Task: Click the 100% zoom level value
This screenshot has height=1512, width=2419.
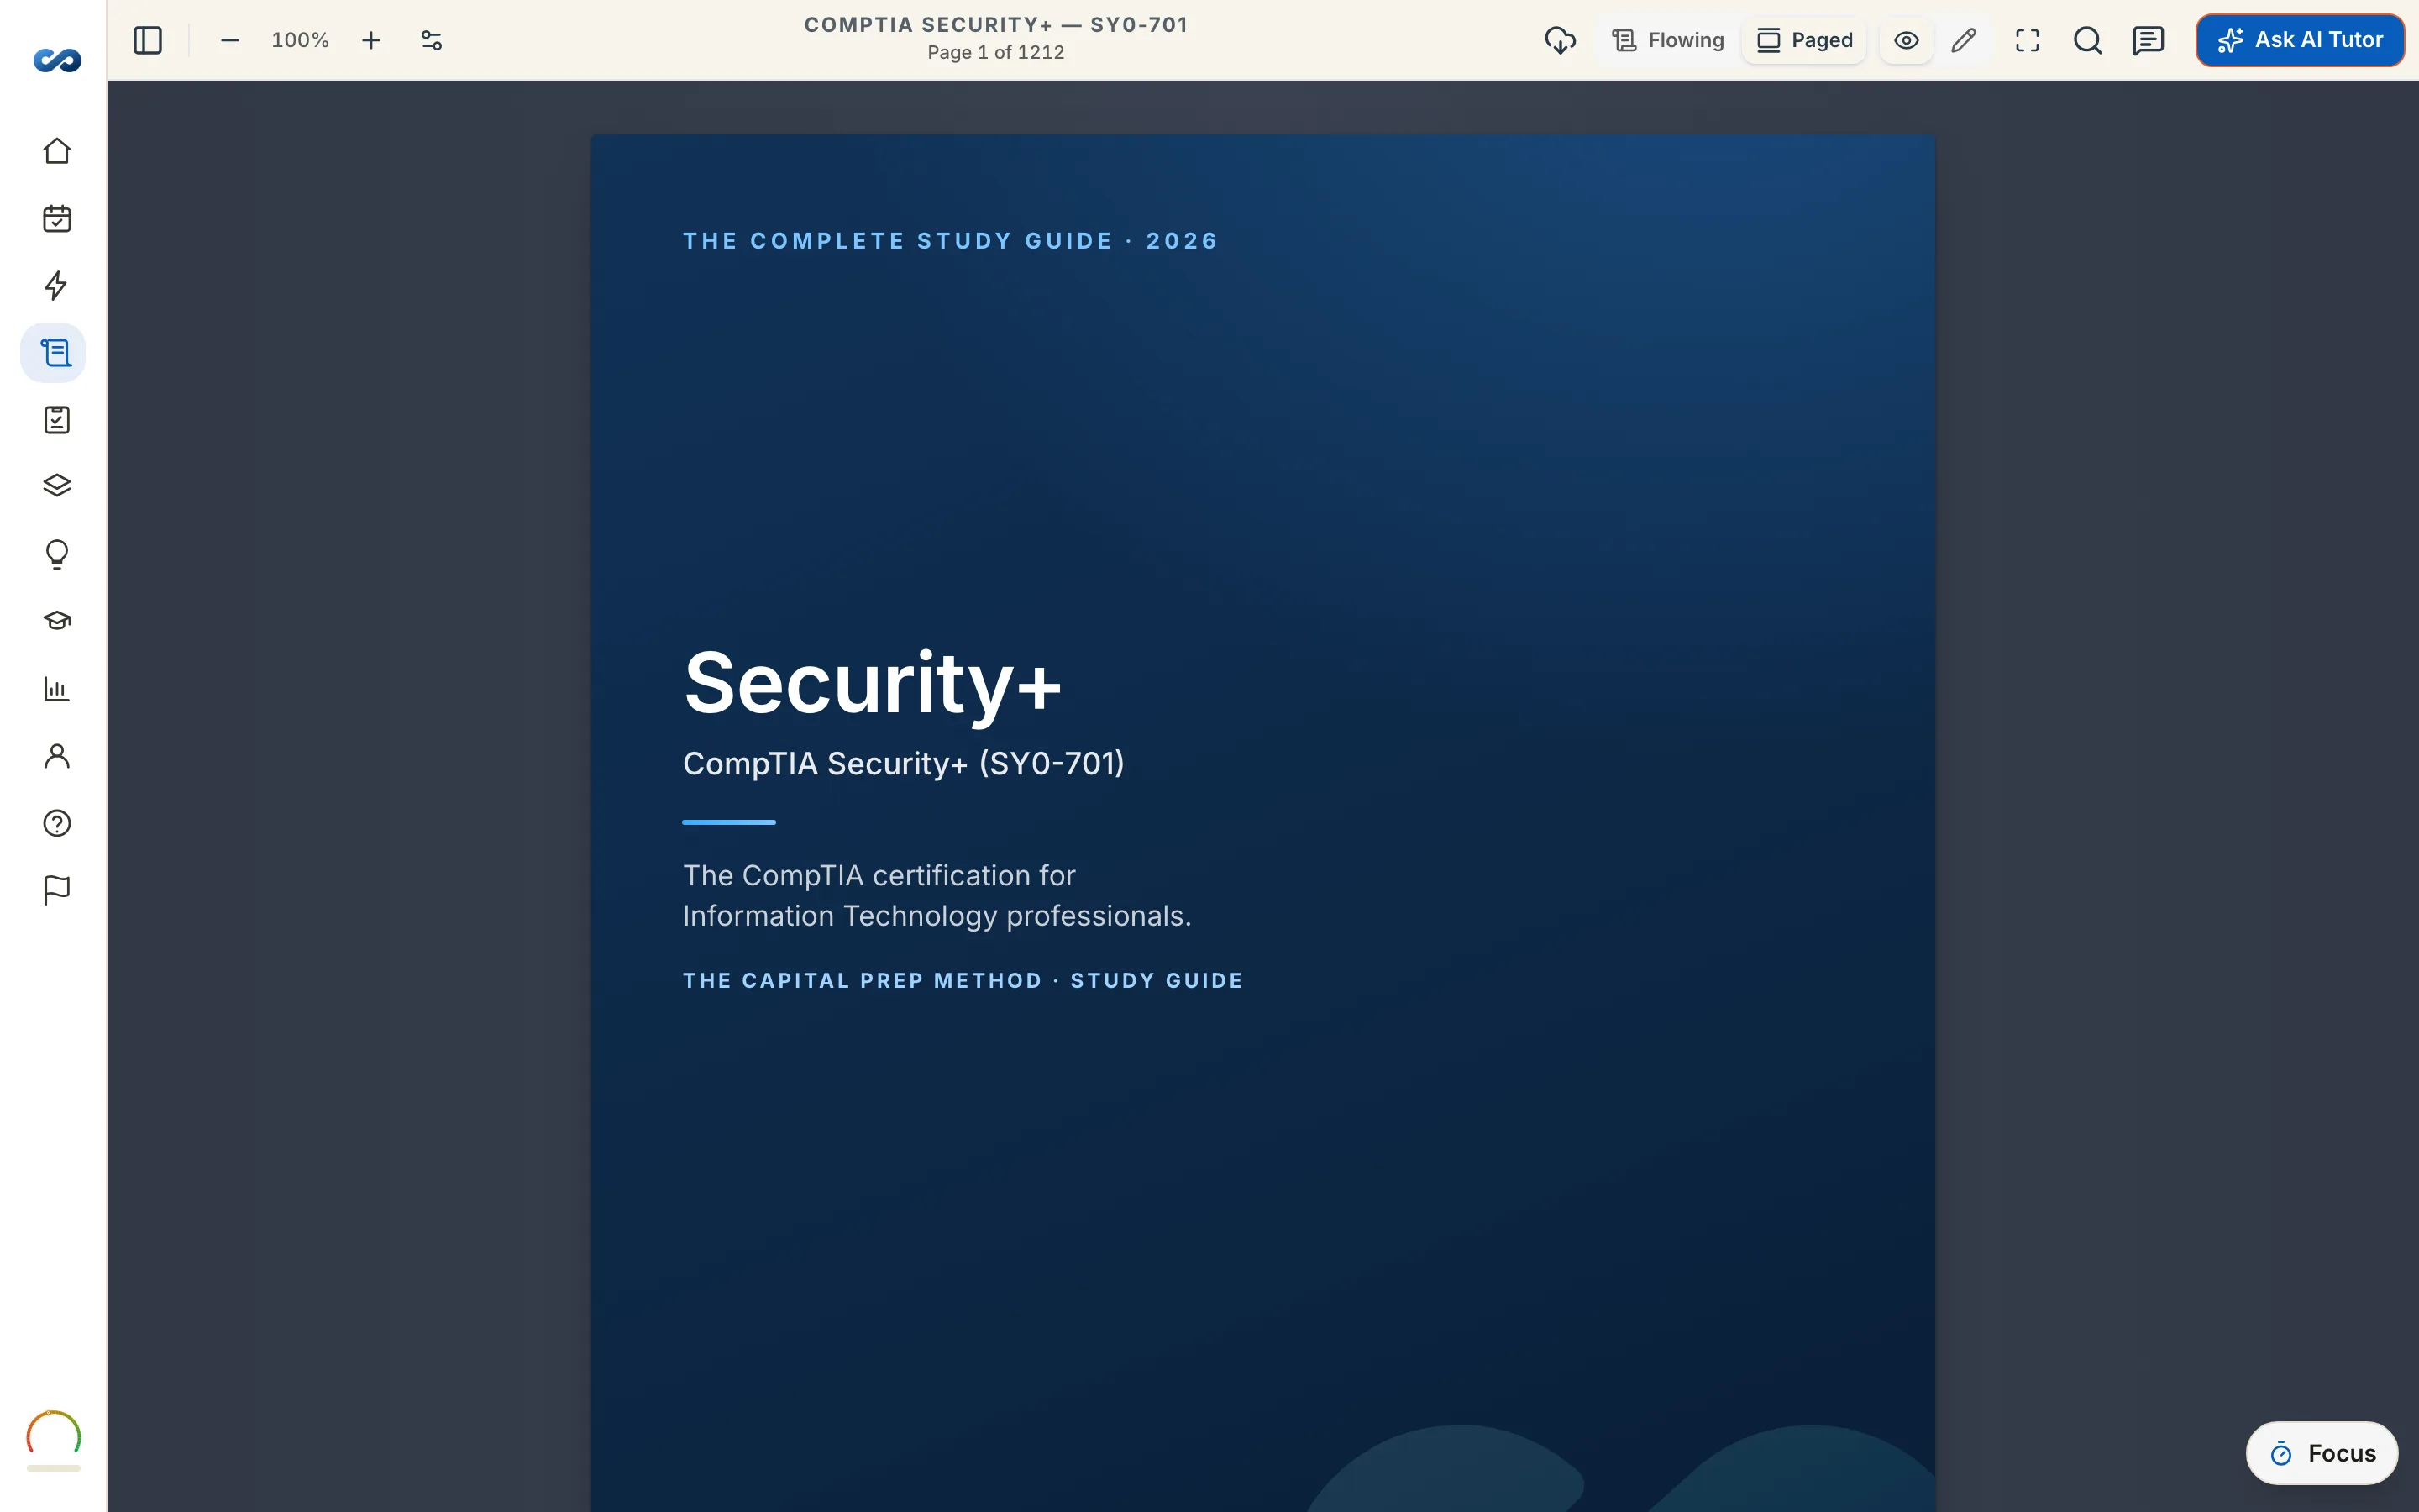Action: point(300,40)
